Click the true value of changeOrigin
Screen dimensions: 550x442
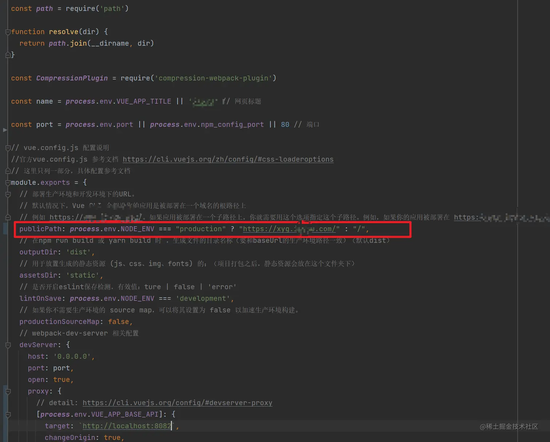pos(112,437)
